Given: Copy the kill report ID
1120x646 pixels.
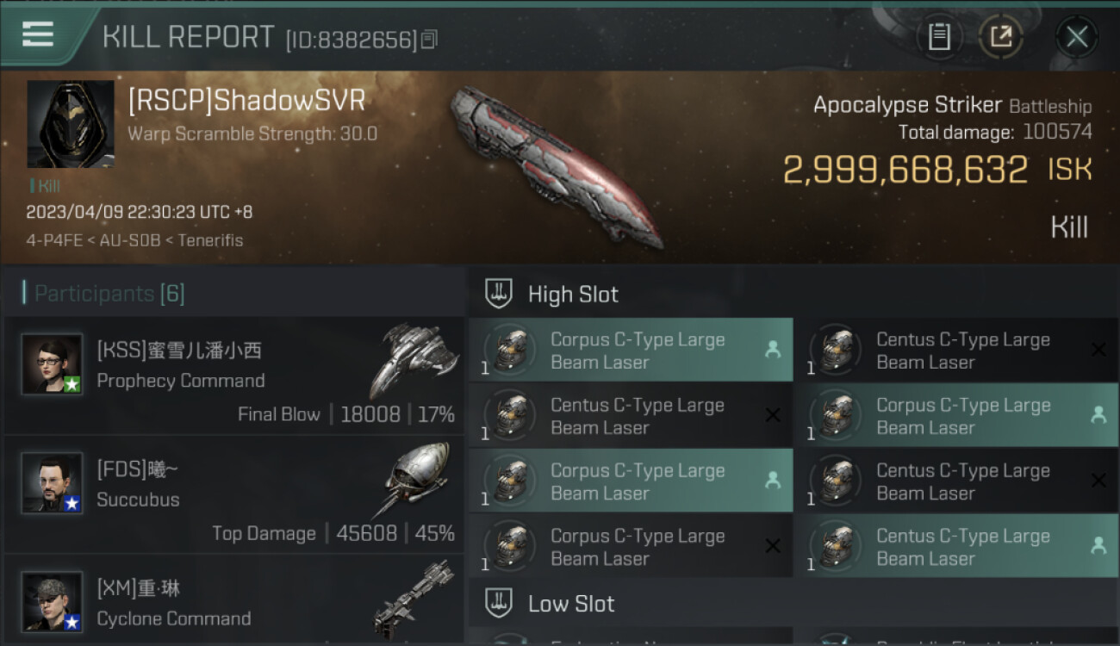Looking at the screenshot, I should pyautogui.click(x=430, y=39).
